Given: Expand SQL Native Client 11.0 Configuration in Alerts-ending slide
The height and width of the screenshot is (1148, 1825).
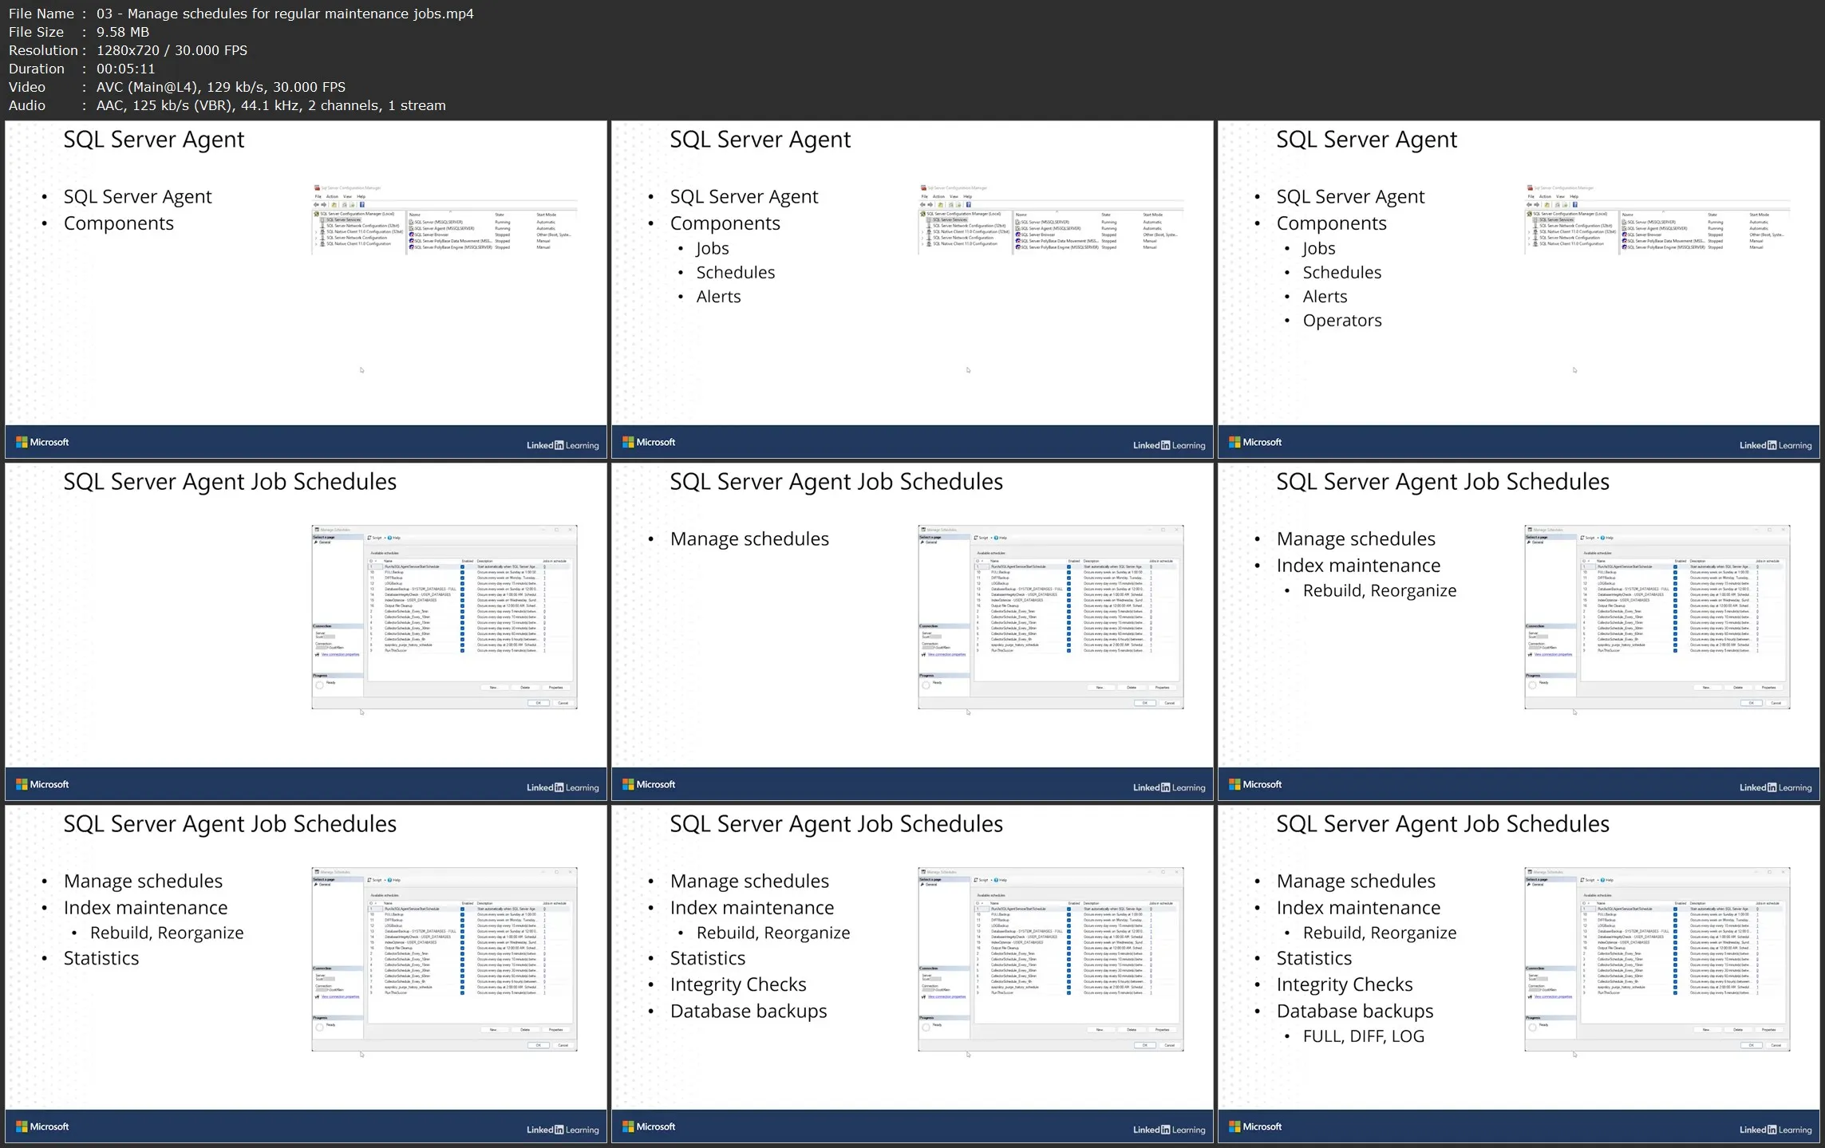Looking at the screenshot, I should 922,243.
